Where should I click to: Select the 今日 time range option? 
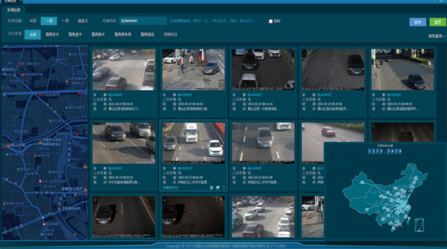point(33,21)
